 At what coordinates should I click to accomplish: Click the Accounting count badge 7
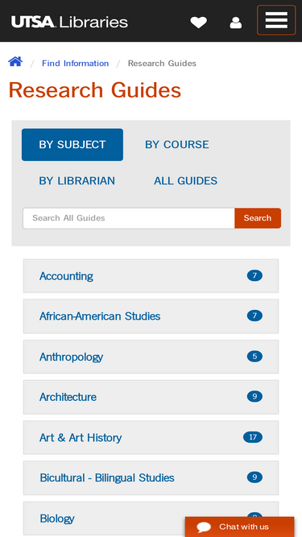[254, 275]
